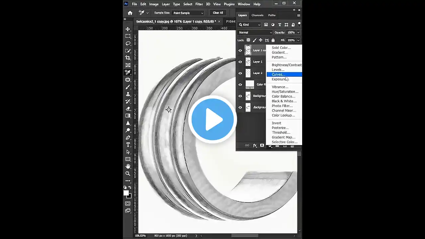Select the Horizontal Type tool
This screenshot has height=239, width=425.
pos(128,145)
